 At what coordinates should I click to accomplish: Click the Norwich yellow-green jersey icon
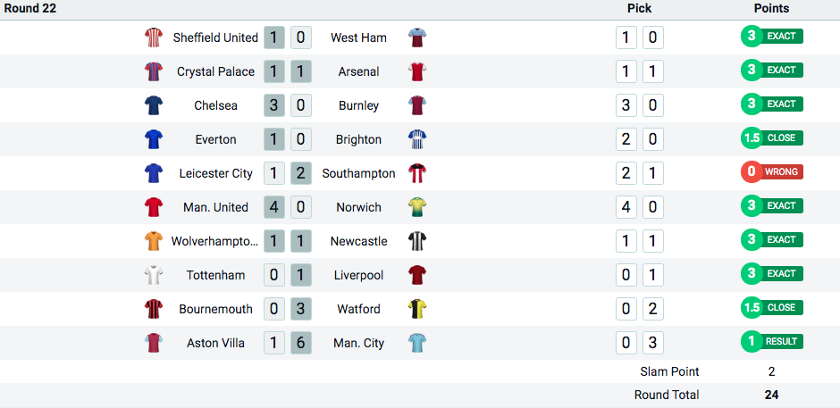pyautogui.click(x=416, y=207)
